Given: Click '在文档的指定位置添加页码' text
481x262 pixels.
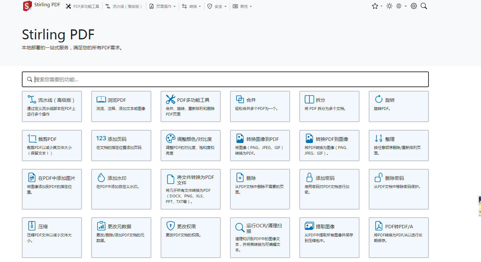Looking at the screenshot, I should tap(119, 148).
